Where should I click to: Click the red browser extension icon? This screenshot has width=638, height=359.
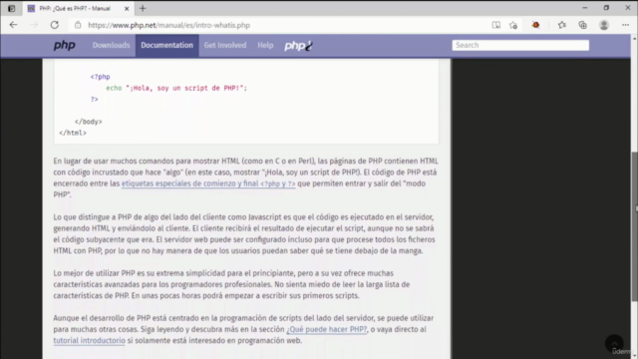click(x=535, y=25)
